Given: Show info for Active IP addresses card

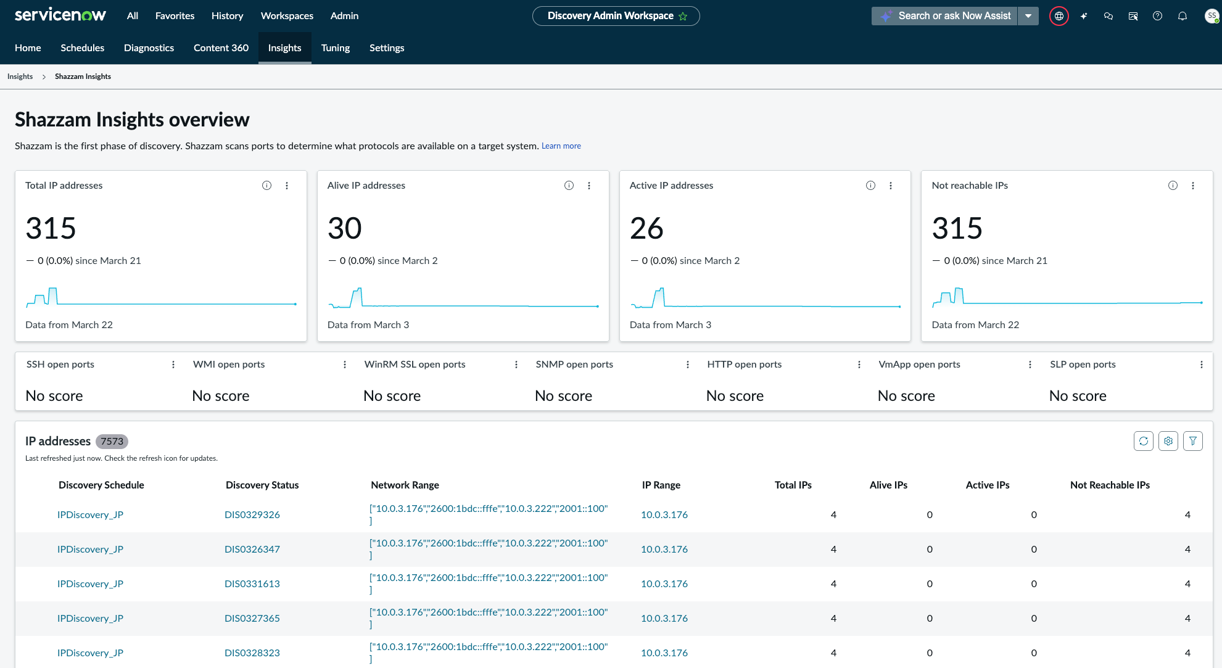Looking at the screenshot, I should coord(870,186).
